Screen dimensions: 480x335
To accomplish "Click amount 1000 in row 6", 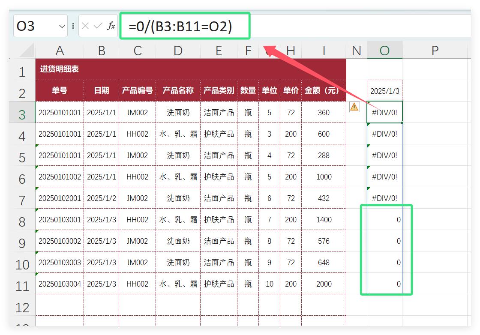I will pyautogui.click(x=324, y=176).
